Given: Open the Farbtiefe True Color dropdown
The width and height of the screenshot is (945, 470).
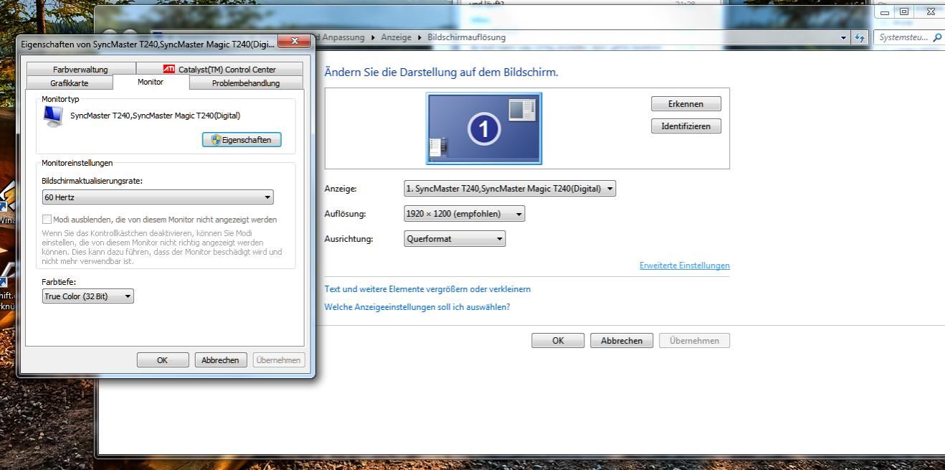Looking at the screenshot, I should (x=88, y=296).
